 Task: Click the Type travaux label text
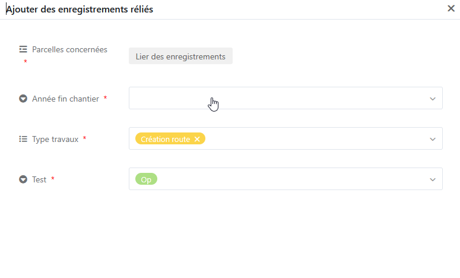pyautogui.click(x=55, y=139)
